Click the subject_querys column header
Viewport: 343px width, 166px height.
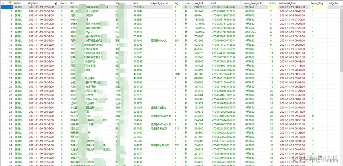pyautogui.click(x=161, y=3)
